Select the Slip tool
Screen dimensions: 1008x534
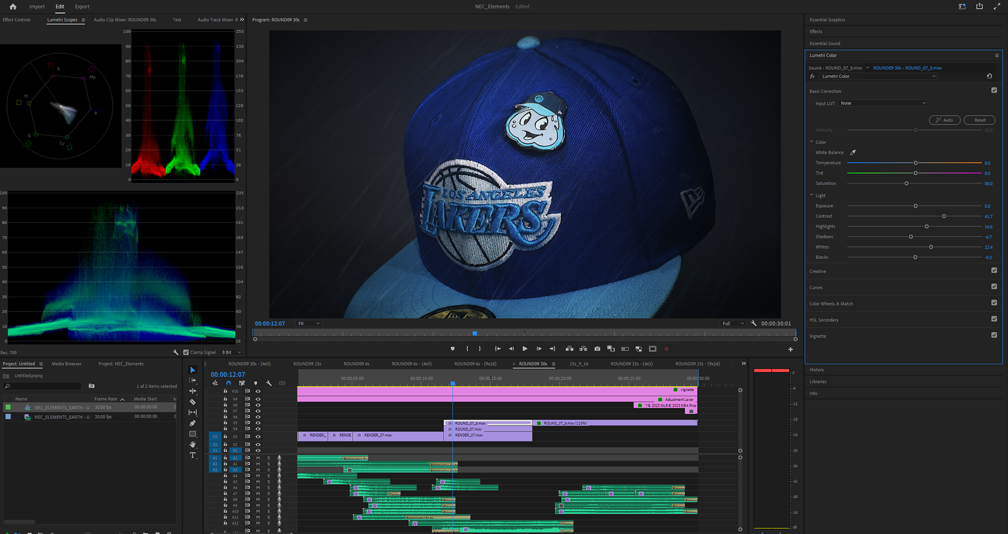click(193, 412)
